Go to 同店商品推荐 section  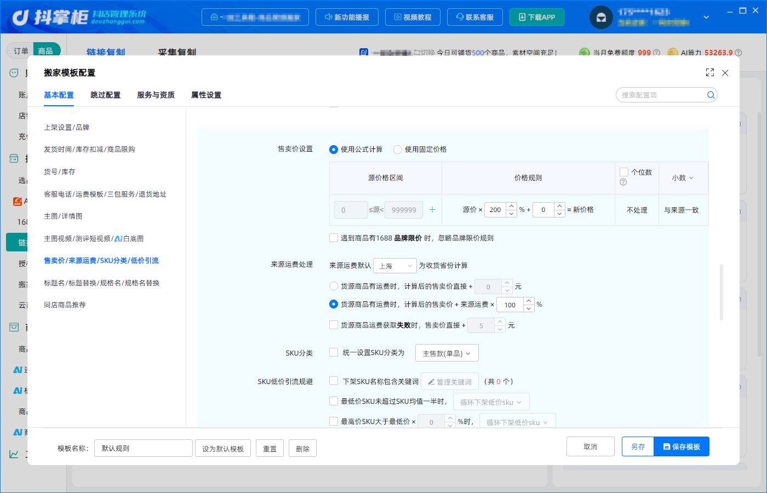click(x=65, y=305)
